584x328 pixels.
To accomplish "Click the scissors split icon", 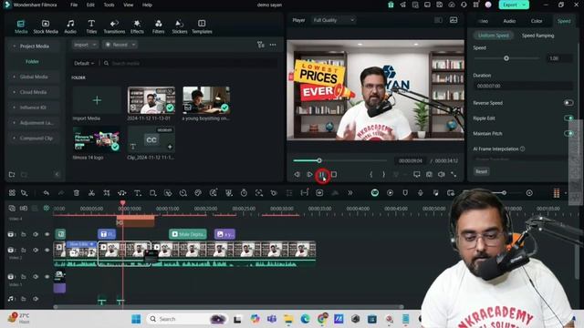I will pyautogui.click(x=91, y=193).
